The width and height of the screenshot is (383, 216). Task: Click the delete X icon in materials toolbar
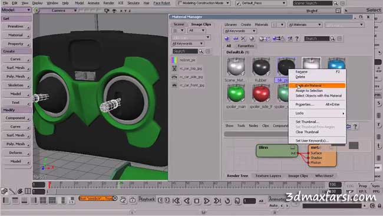243,38
